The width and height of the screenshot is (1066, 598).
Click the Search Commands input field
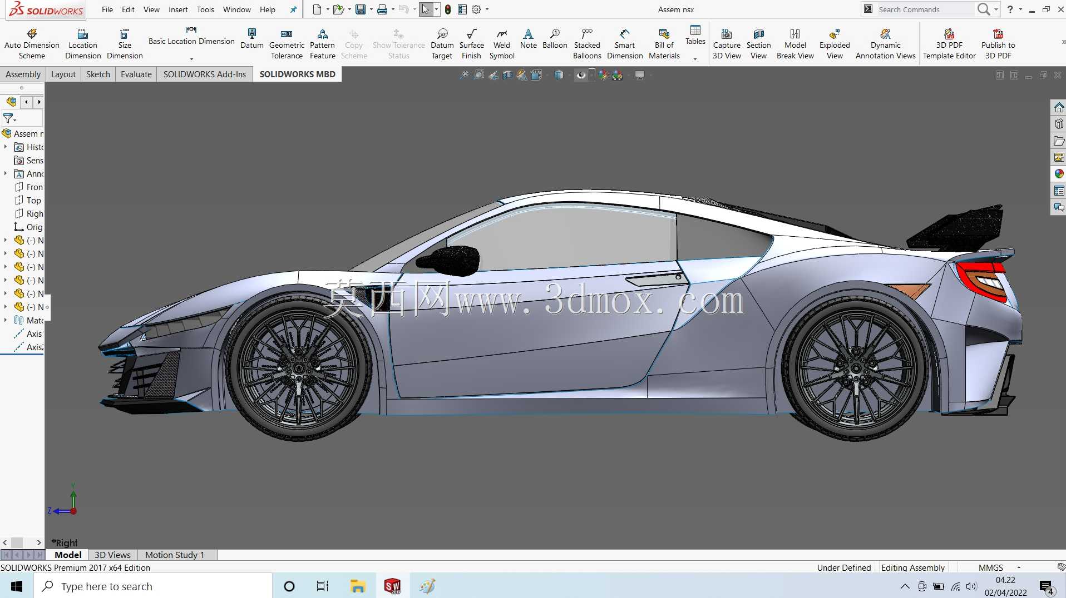coord(925,9)
